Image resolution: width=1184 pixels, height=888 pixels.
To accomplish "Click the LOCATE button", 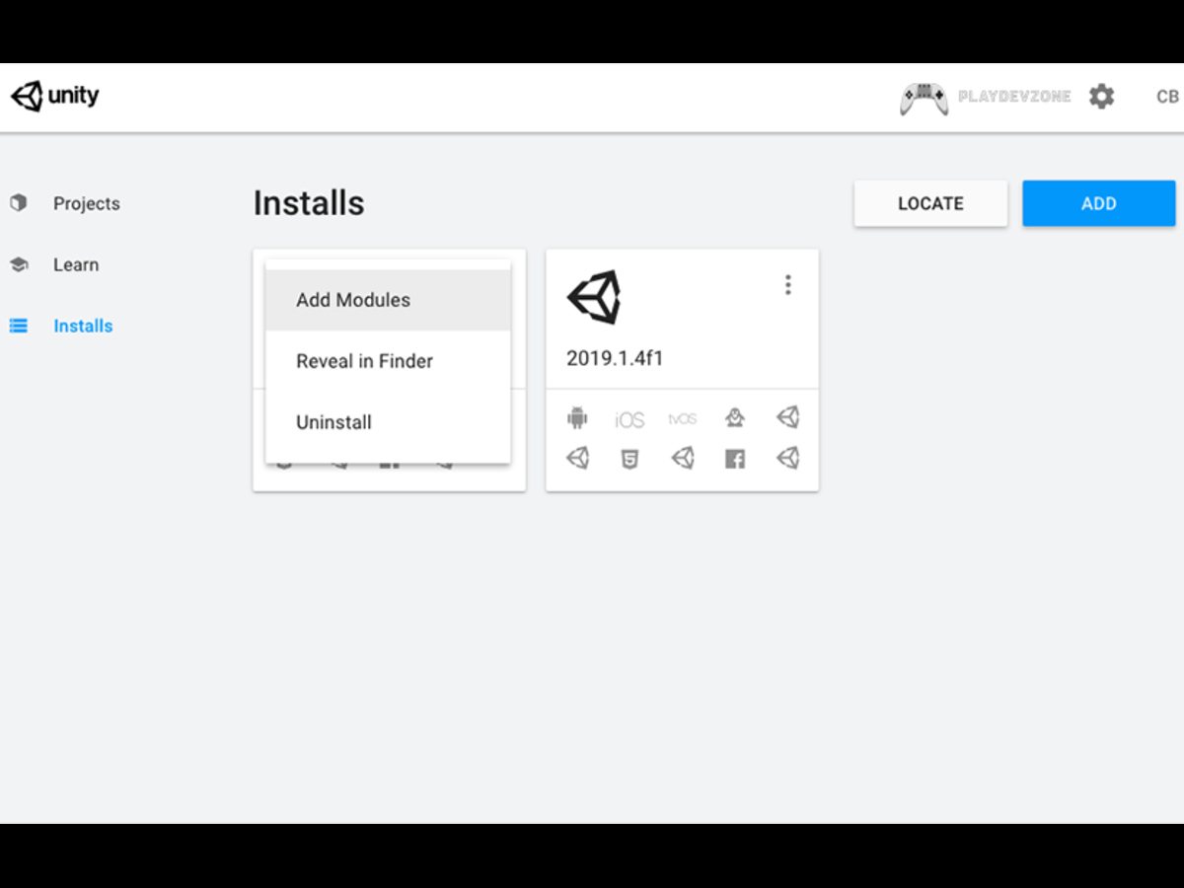I will (930, 203).
